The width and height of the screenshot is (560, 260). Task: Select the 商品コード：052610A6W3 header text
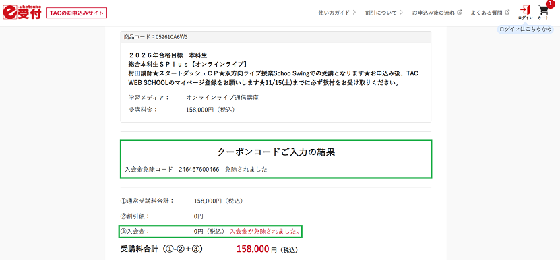156,37
